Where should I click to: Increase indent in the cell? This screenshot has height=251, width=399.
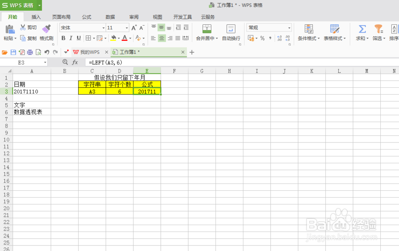pos(186,28)
